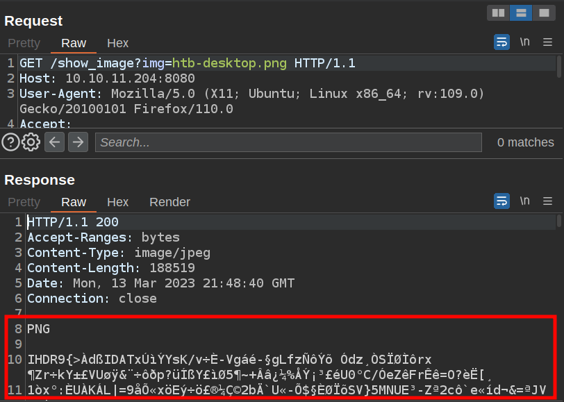Toggle word wrap in Response panel
Viewport: 564px width, 402px height.
coord(501,201)
